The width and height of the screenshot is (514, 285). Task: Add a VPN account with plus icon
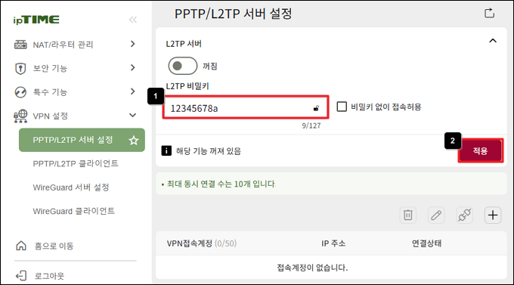pyautogui.click(x=493, y=215)
